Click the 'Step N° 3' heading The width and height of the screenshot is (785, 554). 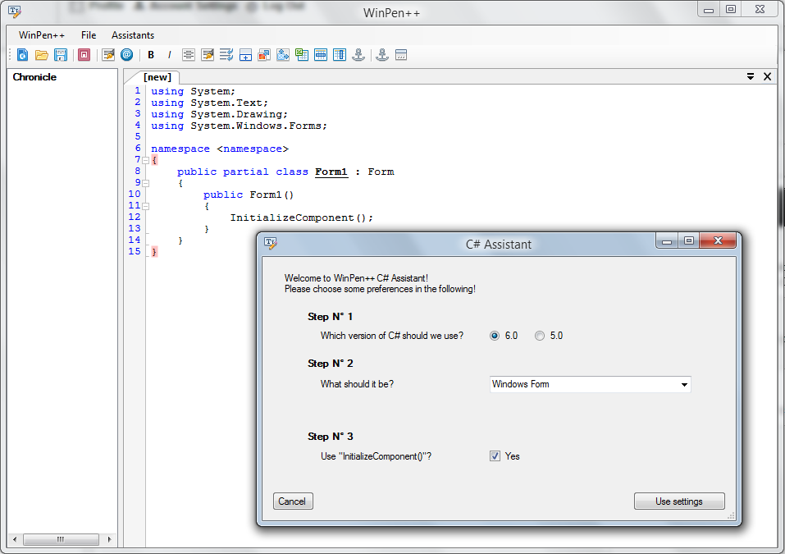tap(331, 437)
